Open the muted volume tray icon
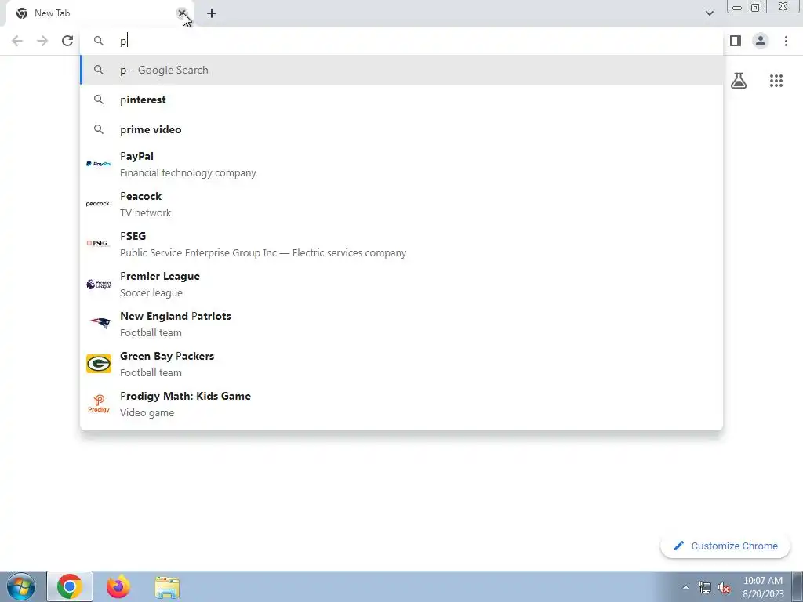The image size is (803, 602). point(724,587)
